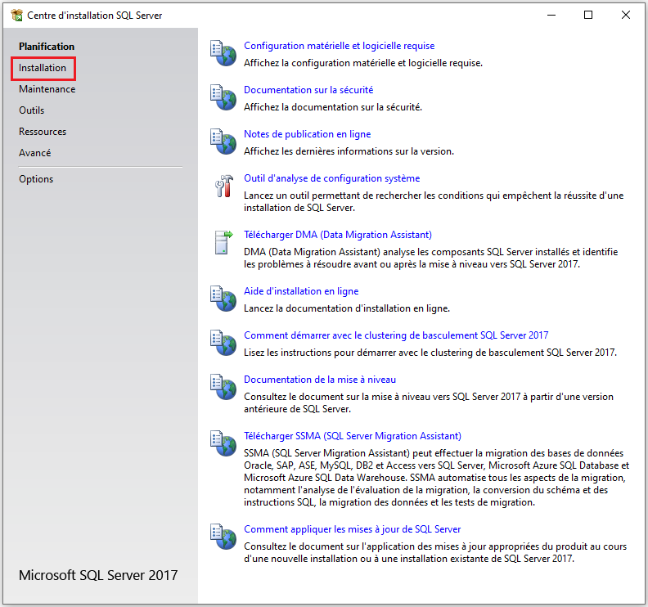Click the globe icon beside Documentation de la mise à niveau
648x607 pixels.
pos(223,387)
